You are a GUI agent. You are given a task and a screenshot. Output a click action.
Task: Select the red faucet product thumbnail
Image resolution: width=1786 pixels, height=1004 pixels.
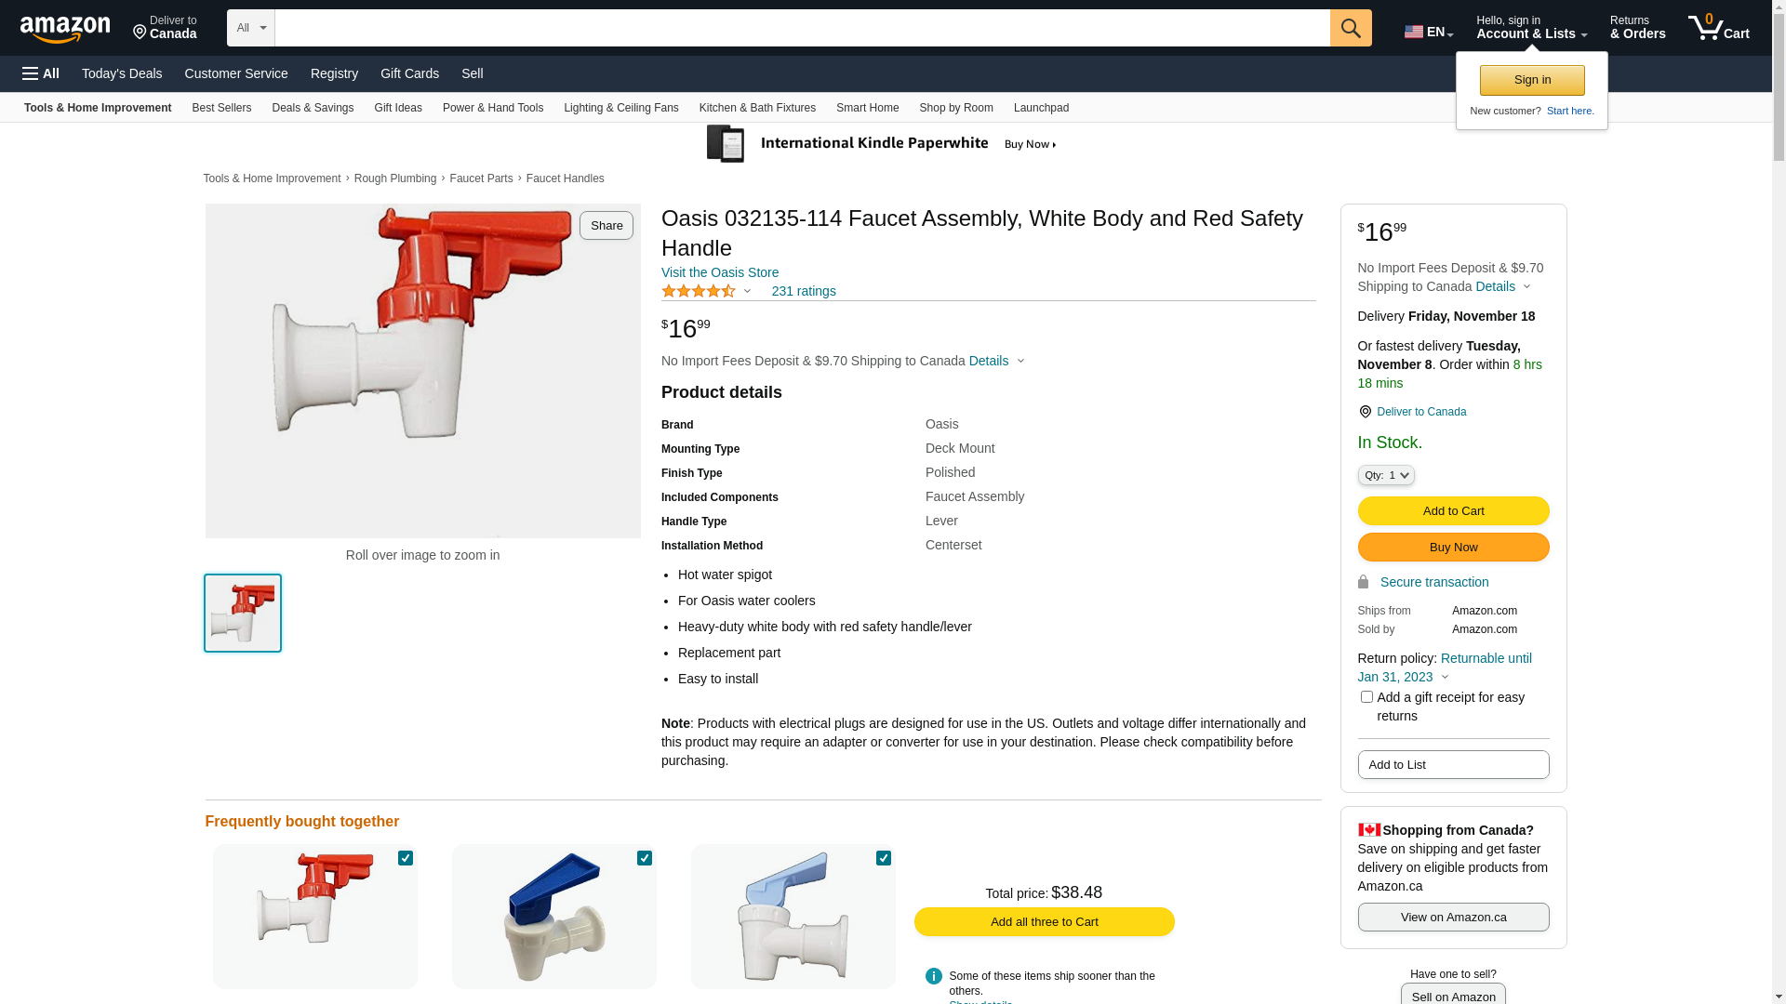pos(243,614)
